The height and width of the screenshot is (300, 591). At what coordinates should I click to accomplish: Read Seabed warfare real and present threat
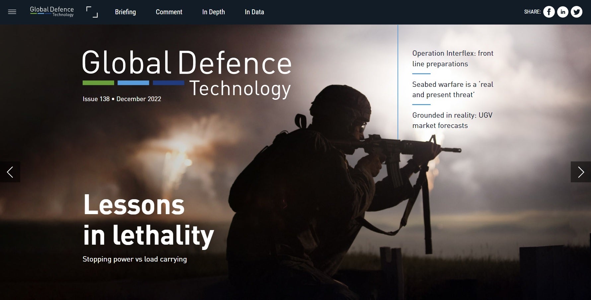(x=453, y=90)
